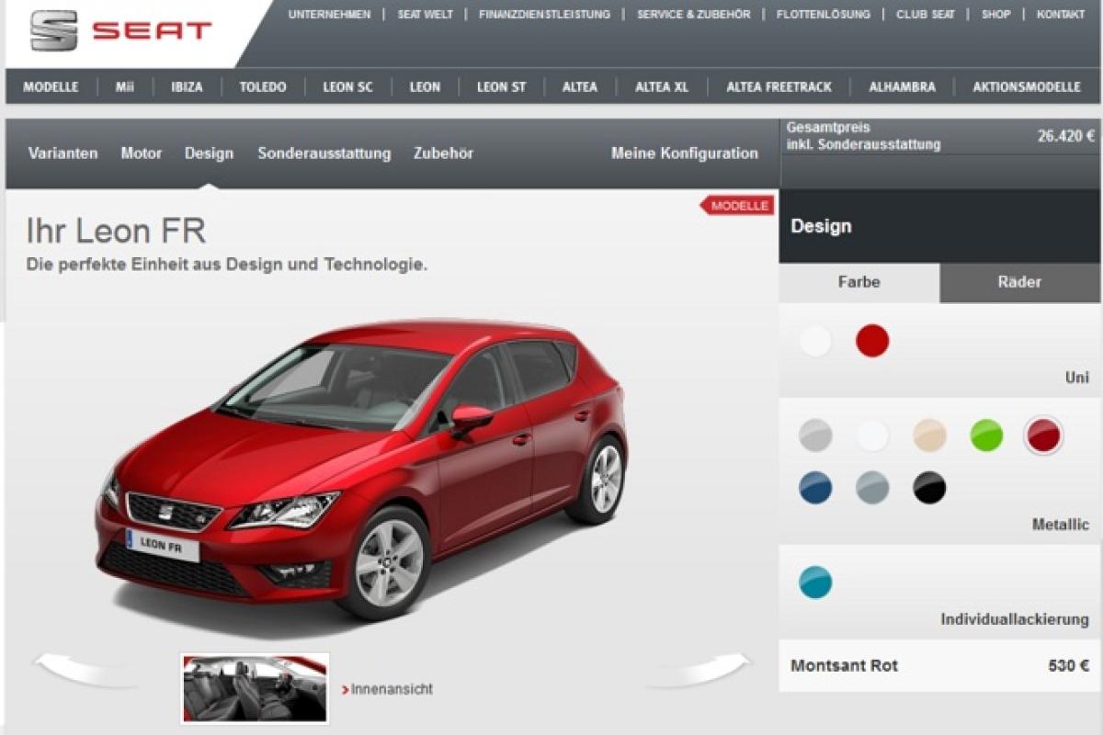Screen dimensions: 1103x735
Task: Open AKTIONSMODELLE
Action: (1027, 87)
